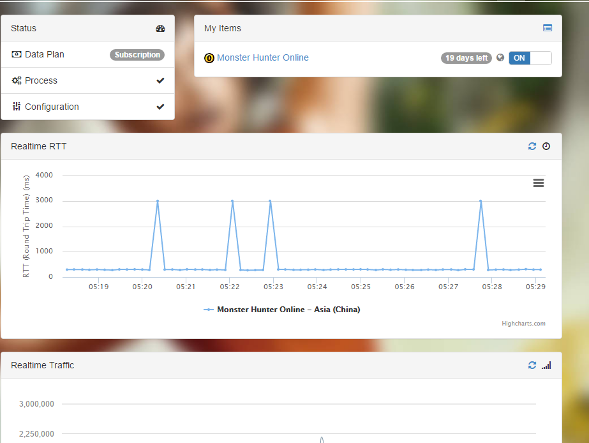Click the Configuration sliders icon
Viewport: 589px width, 443px height.
pyautogui.click(x=17, y=107)
